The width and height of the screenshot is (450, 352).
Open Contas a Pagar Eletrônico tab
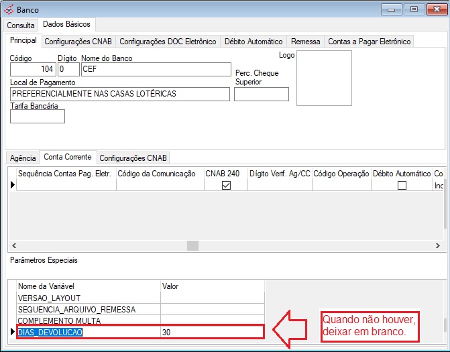(x=369, y=42)
